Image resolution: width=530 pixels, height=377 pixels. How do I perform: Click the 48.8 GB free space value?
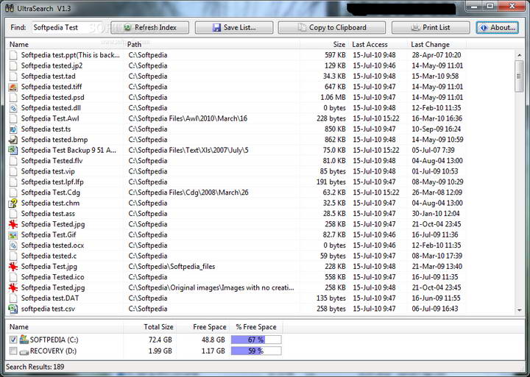coord(213,340)
